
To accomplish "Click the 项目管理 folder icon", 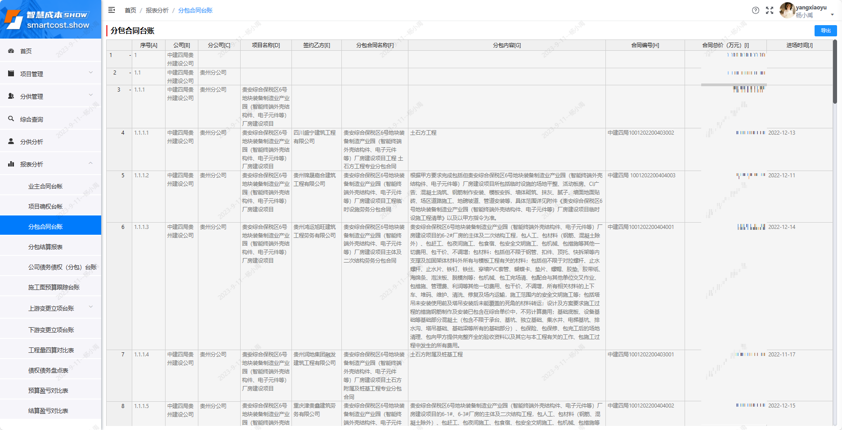I will coord(11,74).
